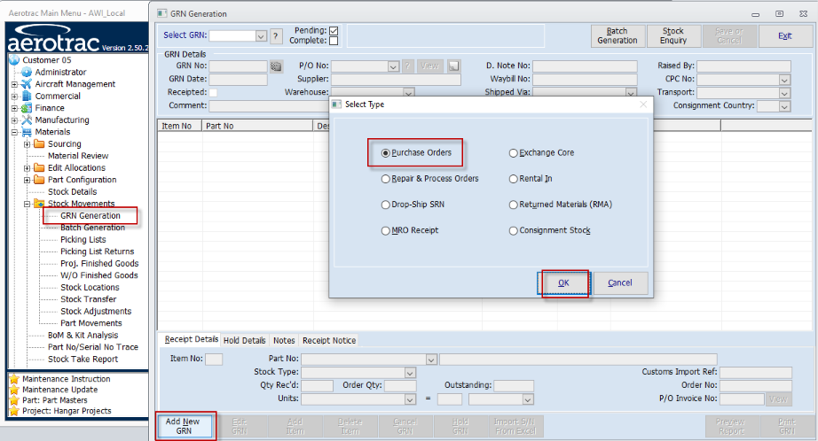Viewport: 818px width, 441px height.
Task: Choose the Rental In option
Action: coord(514,179)
